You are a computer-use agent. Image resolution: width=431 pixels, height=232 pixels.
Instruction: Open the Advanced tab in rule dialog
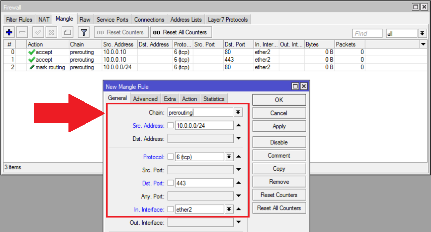tap(145, 99)
